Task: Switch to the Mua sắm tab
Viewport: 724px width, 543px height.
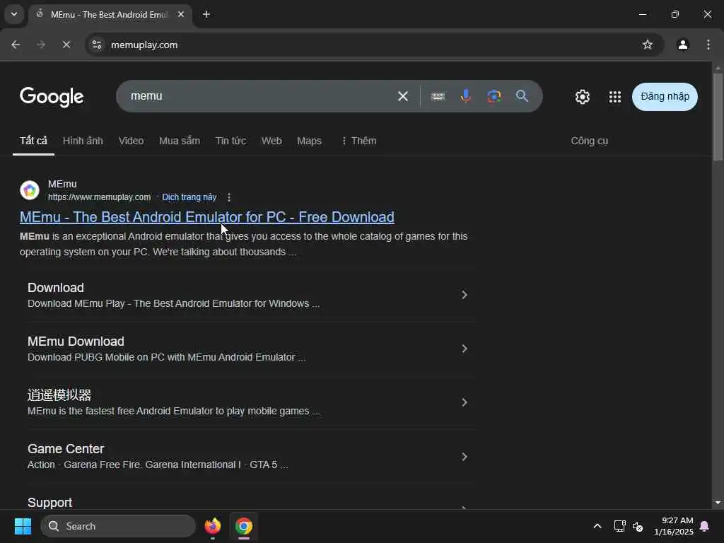Action: [180, 141]
